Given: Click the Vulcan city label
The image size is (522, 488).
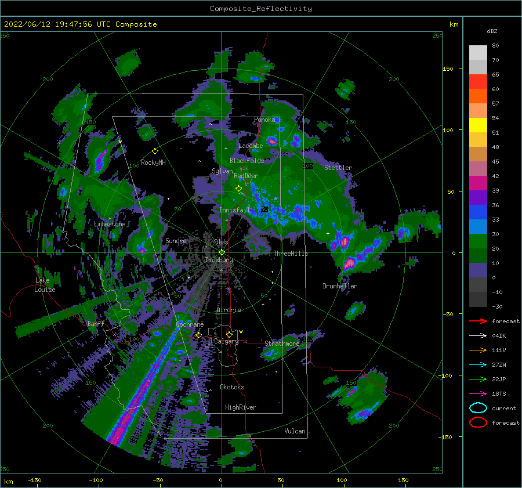Looking at the screenshot, I should (x=295, y=431).
